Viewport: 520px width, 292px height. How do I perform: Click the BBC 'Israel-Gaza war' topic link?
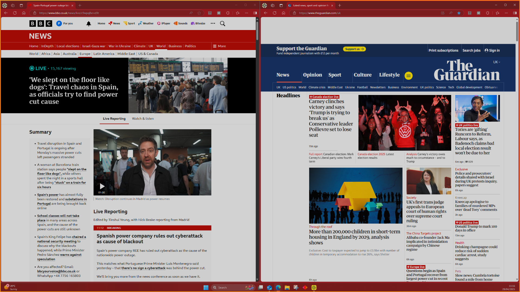click(x=94, y=46)
